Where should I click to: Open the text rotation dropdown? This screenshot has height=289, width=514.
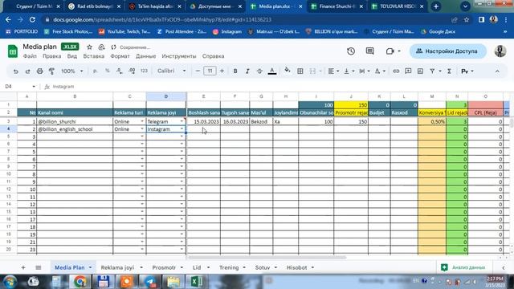coord(380,71)
